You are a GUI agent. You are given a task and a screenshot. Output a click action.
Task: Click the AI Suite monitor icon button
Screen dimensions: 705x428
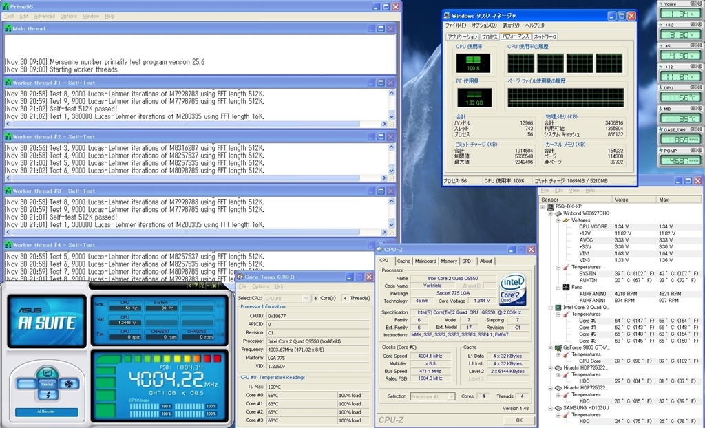(47, 372)
